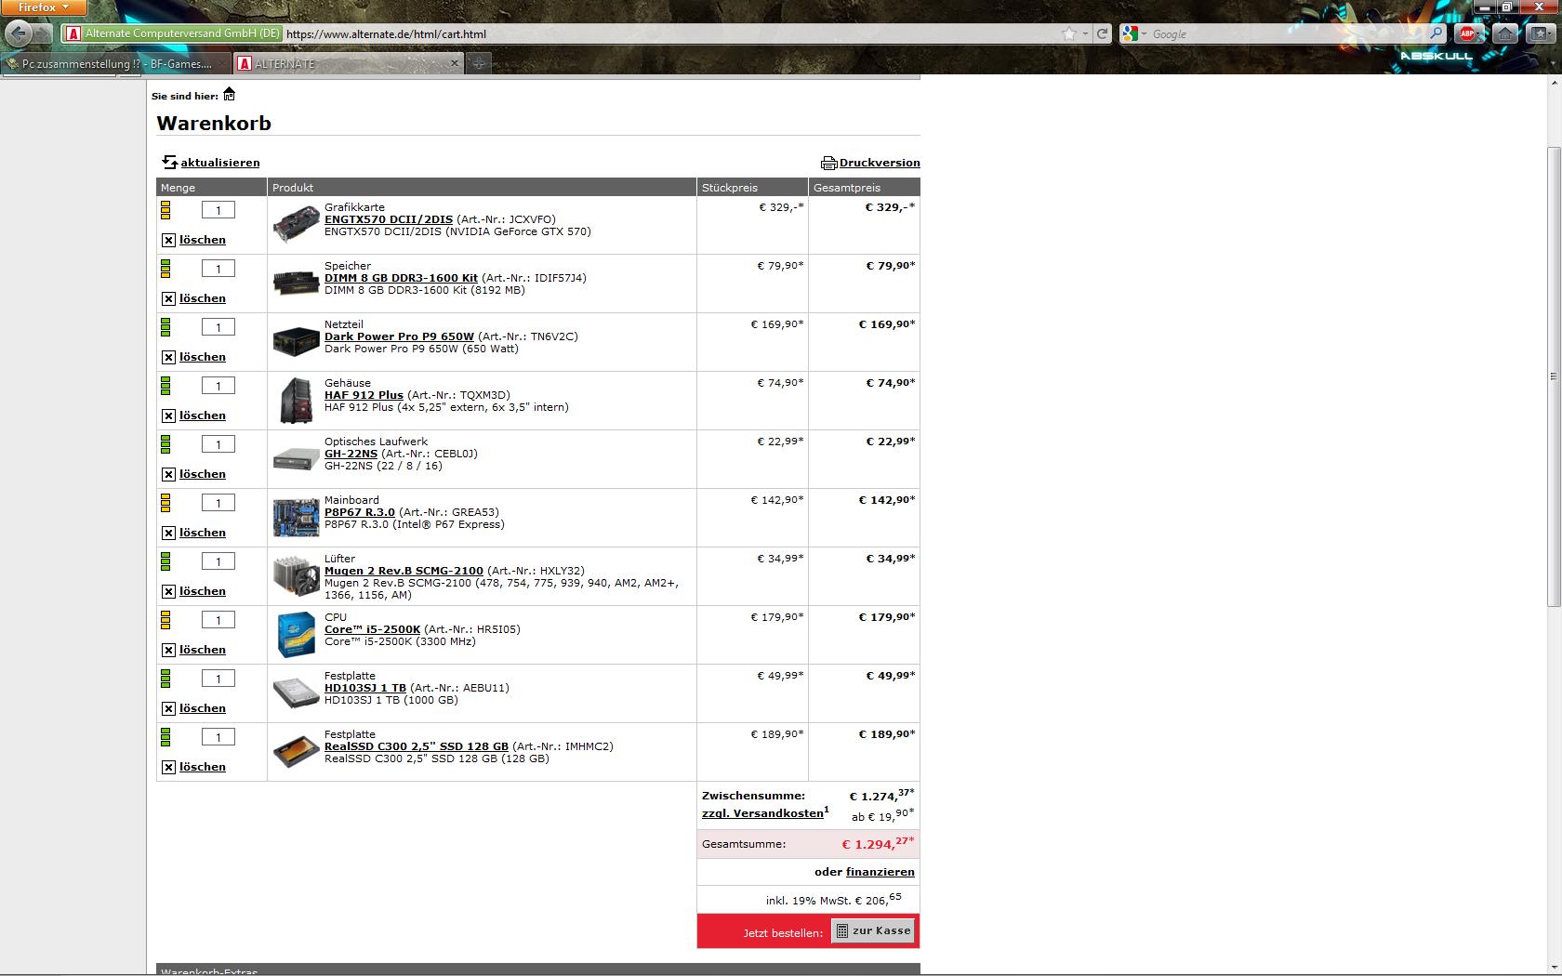
Task: Open the address bar history dropdown arrow
Action: (x=1085, y=33)
